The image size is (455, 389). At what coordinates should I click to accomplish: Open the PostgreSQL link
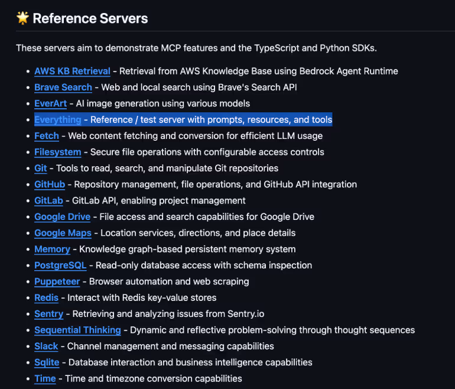pos(60,265)
